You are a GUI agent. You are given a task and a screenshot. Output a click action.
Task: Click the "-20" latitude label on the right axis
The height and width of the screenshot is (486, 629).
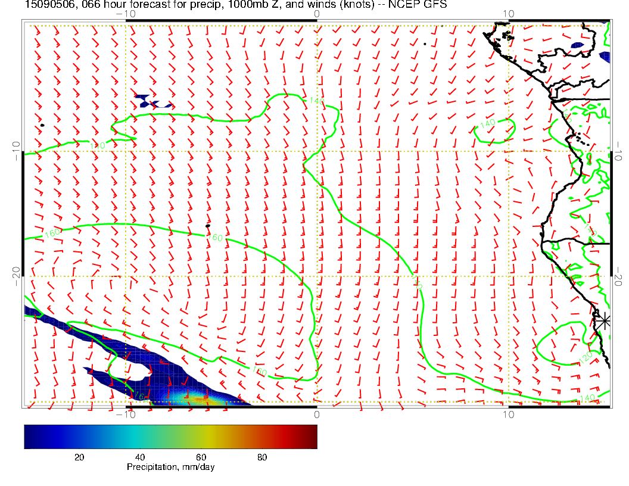coord(618,276)
